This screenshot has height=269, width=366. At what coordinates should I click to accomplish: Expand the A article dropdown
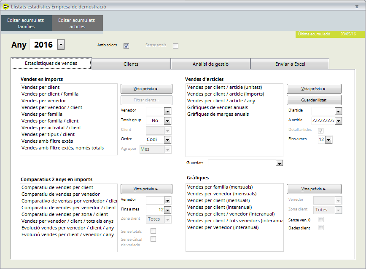(339, 121)
